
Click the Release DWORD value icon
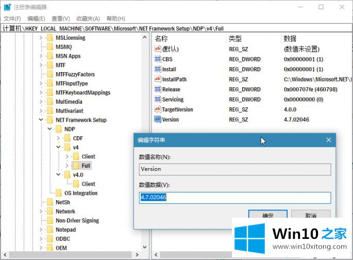tap(158, 89)
